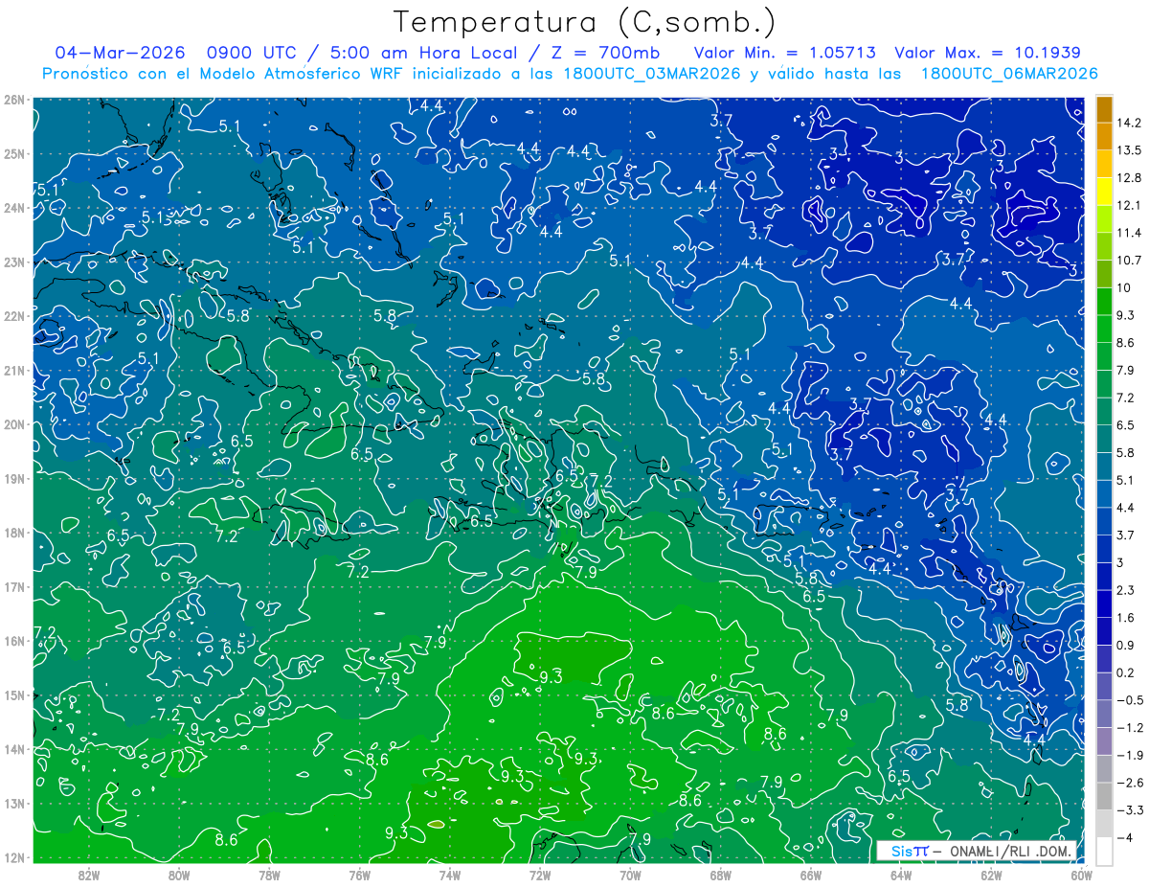
Task: Click the "23N" latitude axis label
Action: 14,262
